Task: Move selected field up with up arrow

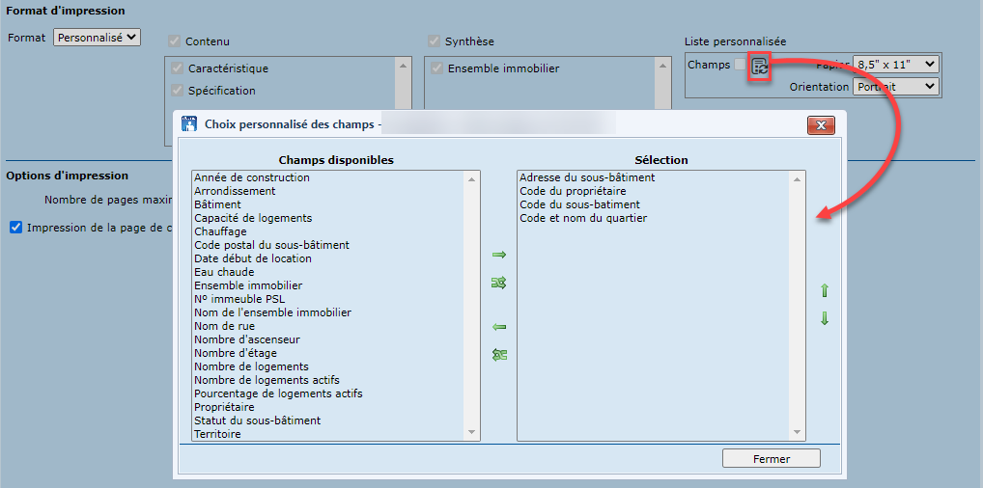Action: pos(824,291)
